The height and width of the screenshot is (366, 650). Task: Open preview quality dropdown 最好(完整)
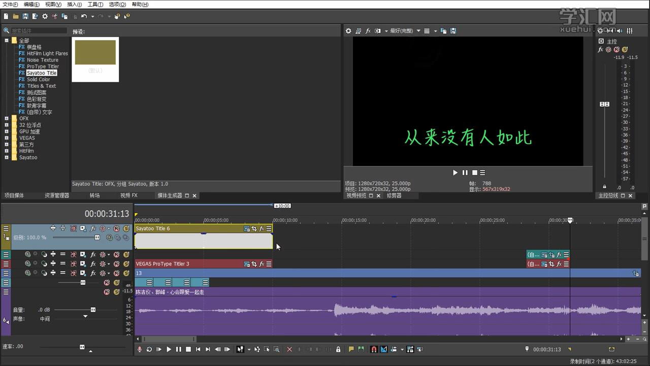pyautogui.click(x=405, y=31)
